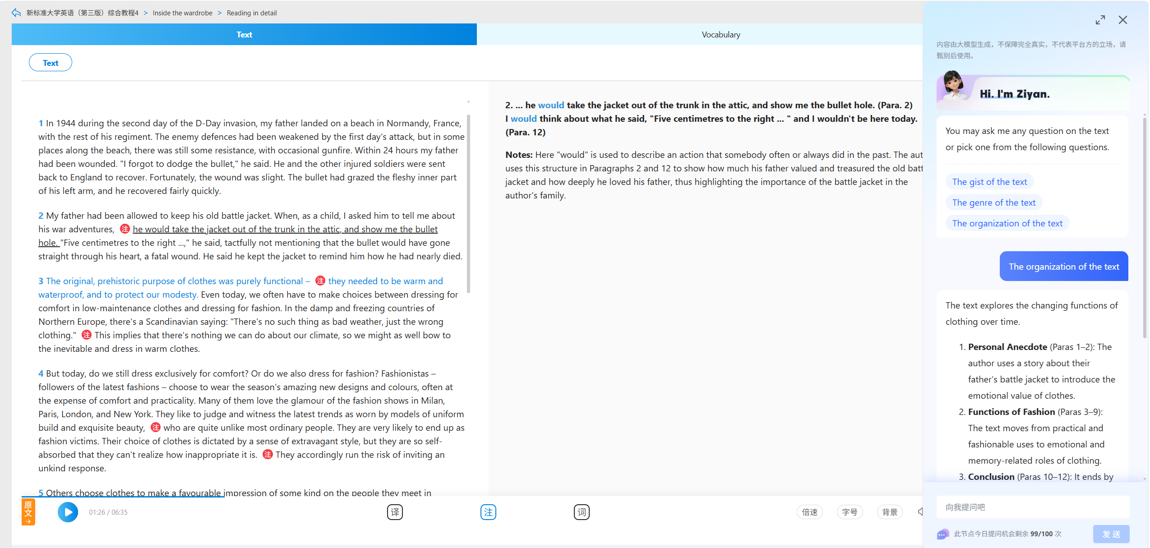Image resolution: width=1150 pixels, height=548 pixels.
Task: Click the annotation marker before 'This implies'
Action: (86, 335)
